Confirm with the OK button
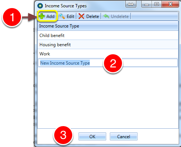 click(92, 136)
